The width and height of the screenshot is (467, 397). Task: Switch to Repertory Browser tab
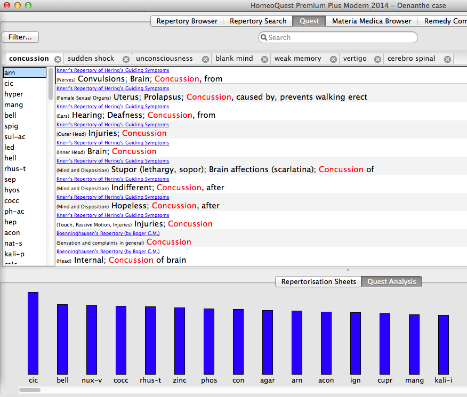pyautogui.click(x=187, y=21)
